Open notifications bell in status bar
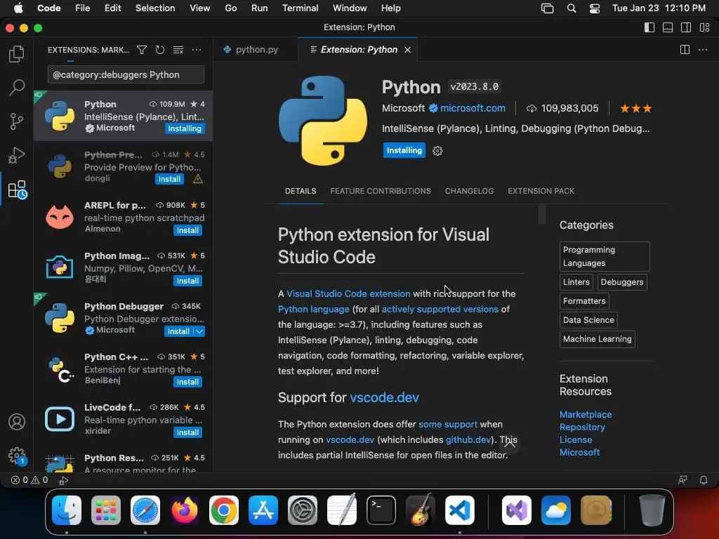The image size is (719, 539). point(704,480)
